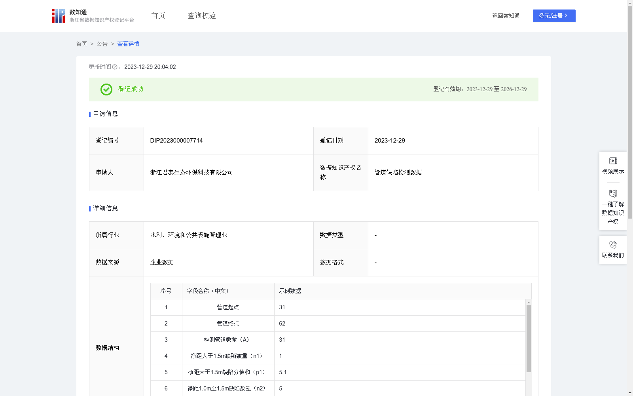Click the inner table scroll-up arrow
The image size is (633, 396).
[529, 303]
